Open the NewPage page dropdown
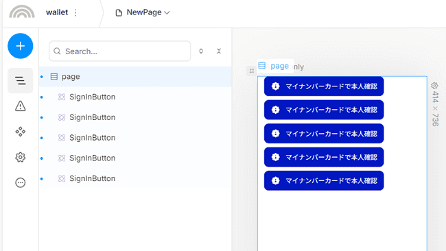The width and height of the screenshot is (446, 251). click(x=143, y=12)
